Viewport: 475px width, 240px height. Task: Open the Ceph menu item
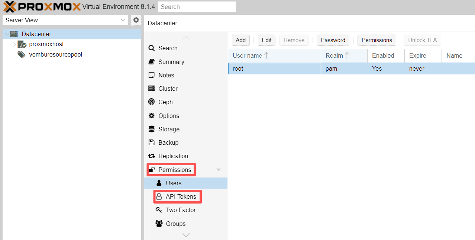click(186, 102)
